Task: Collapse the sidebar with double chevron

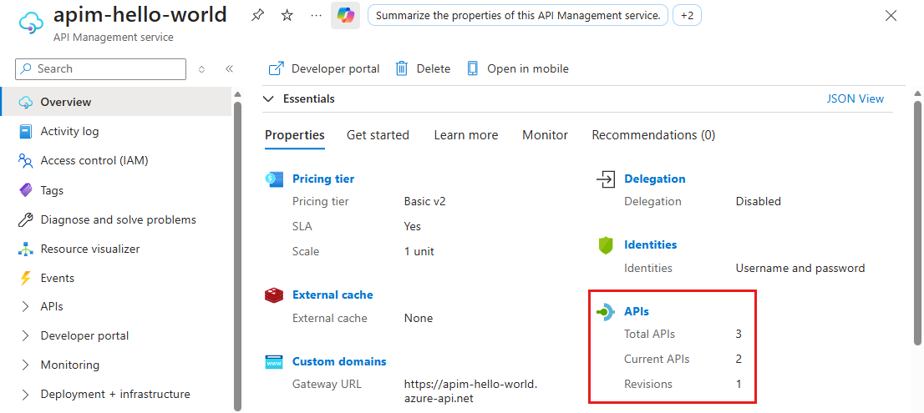Action: point(229,68)
